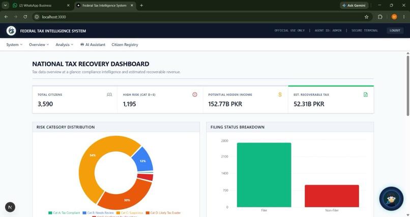
Task: Select the 3,590 total citizens value
Action: 45,104
